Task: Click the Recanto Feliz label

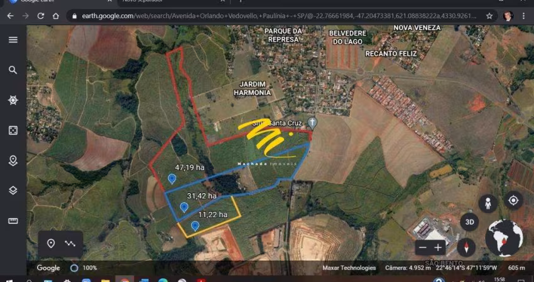Action: (x=391, y=54)
